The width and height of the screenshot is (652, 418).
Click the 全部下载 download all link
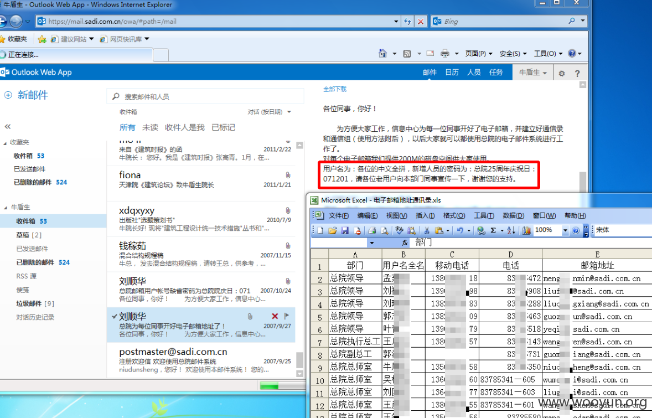[x=335, y=89]
